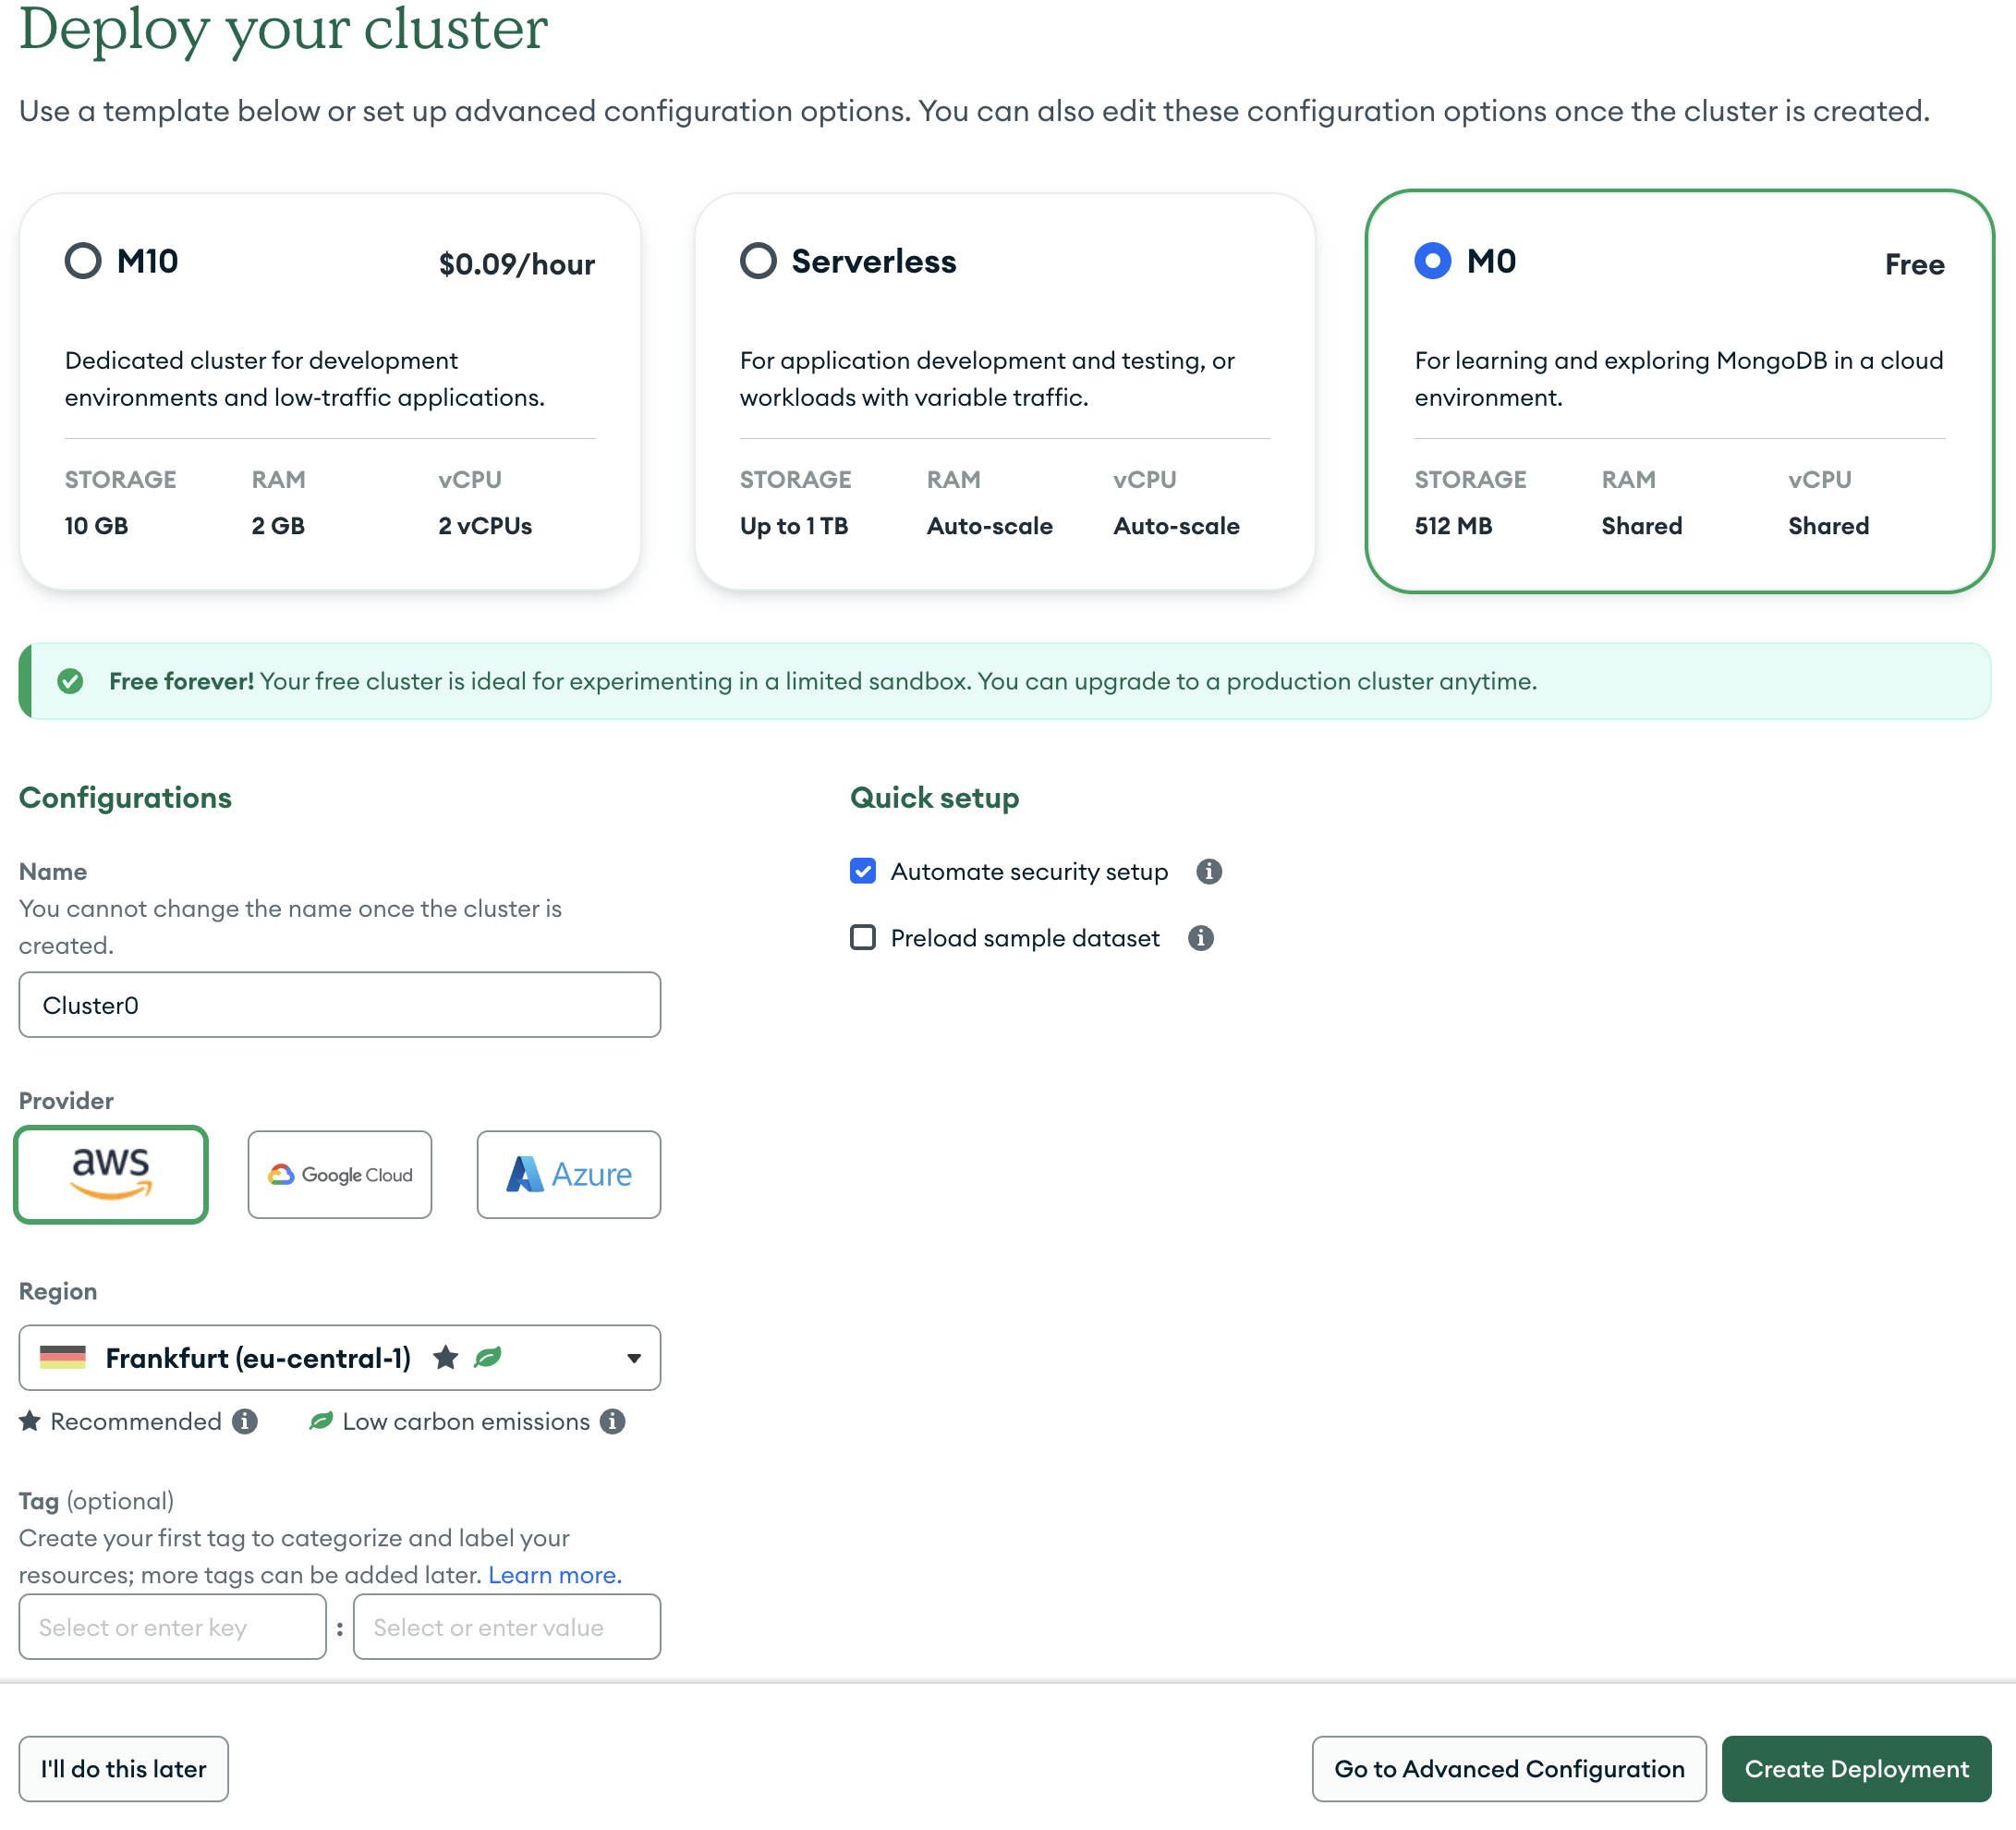The width and height of the screenshot is (2016, 1830).
Task: Select the M10 cluster tier
Action: point(83,262)
